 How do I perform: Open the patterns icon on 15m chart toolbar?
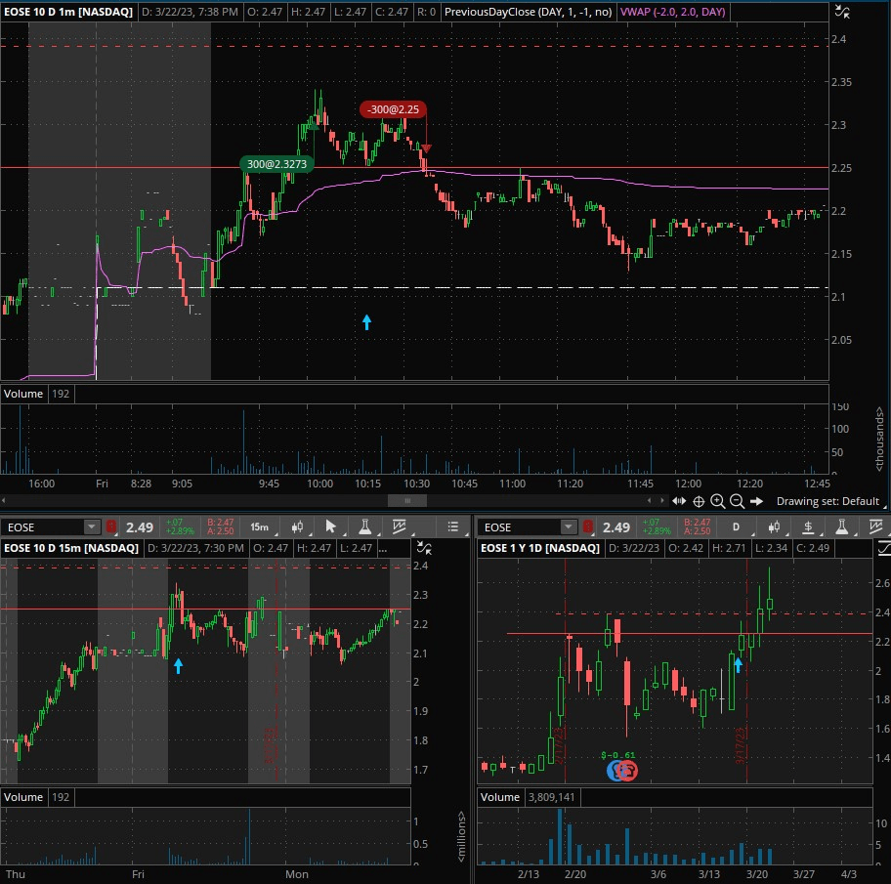[400, 526]
